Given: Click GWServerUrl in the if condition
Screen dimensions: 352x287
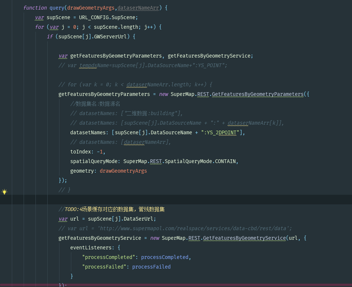Looking at the screenshot, I should 110,37.
